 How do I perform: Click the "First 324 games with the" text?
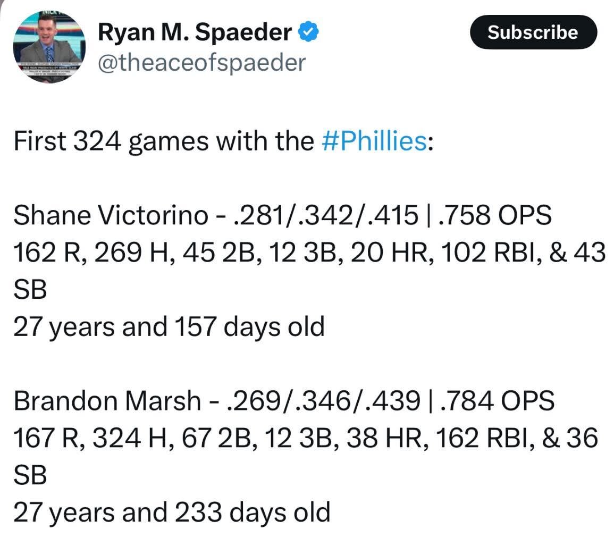(x=164, y=141)
